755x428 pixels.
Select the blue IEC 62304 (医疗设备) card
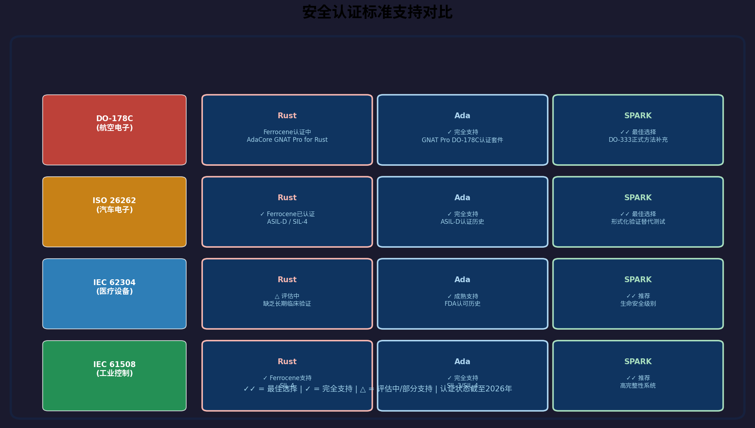point(114,294)
